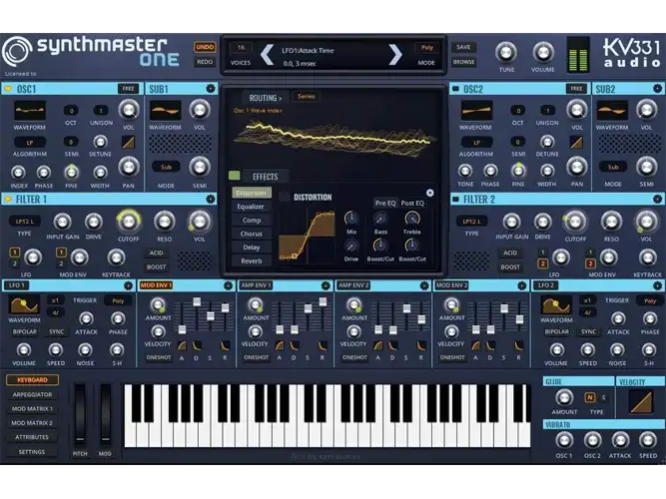Click the LFO 2 waveform icon
Screen dimensions: 666x499
[556, 305]
